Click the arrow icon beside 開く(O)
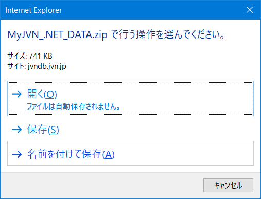Screen dimensions: 261x199 click(x=16, y=94)
